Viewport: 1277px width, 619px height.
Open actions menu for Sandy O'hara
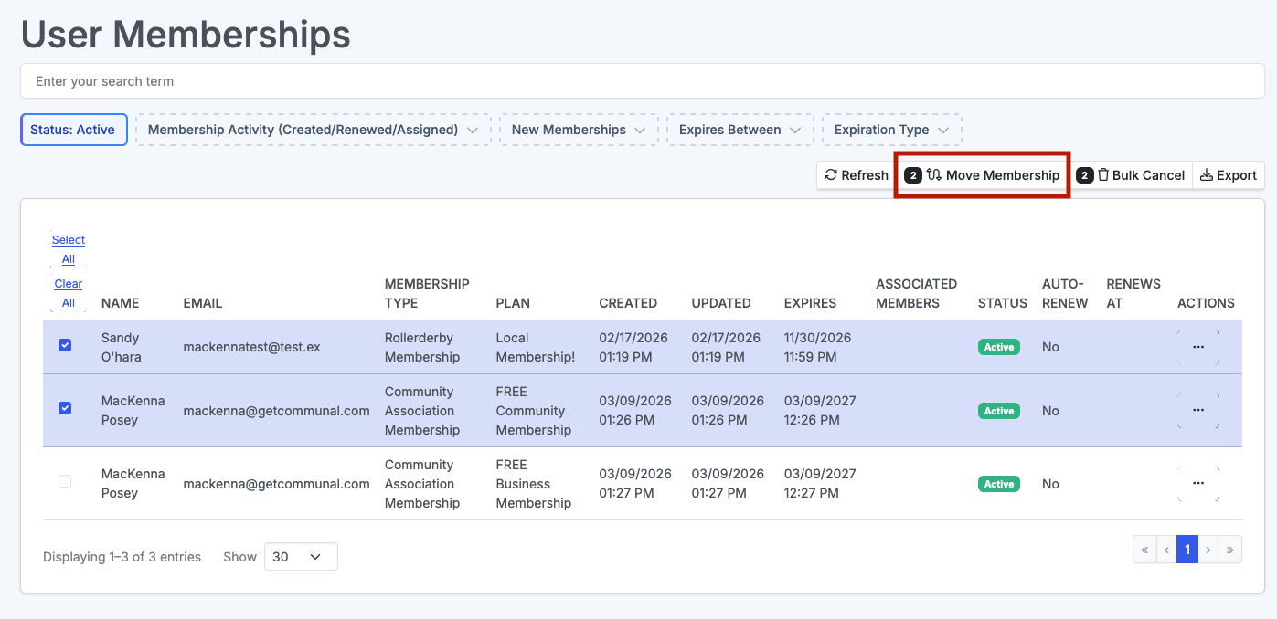click(x=1197, y=347)
